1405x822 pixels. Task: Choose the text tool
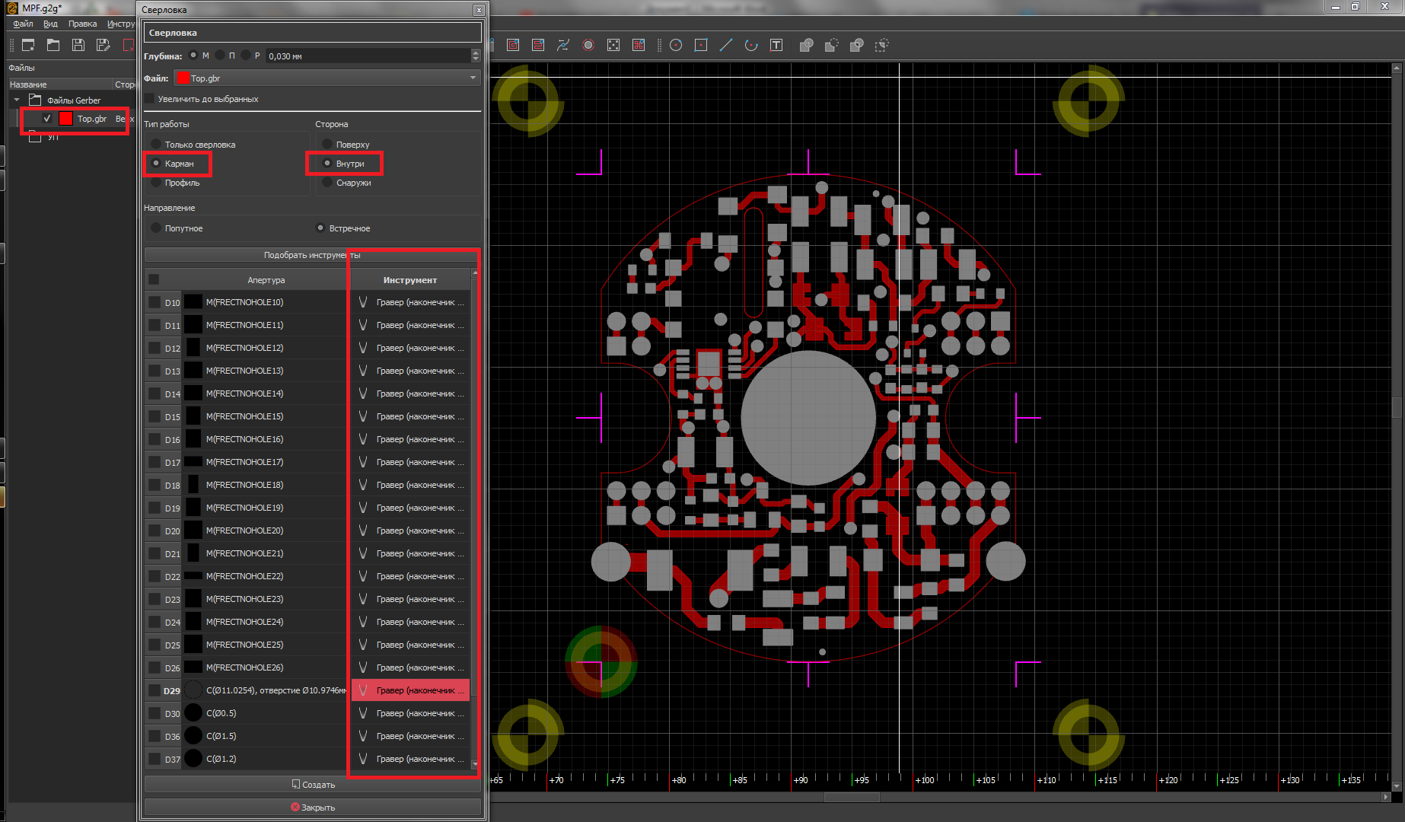776,45
